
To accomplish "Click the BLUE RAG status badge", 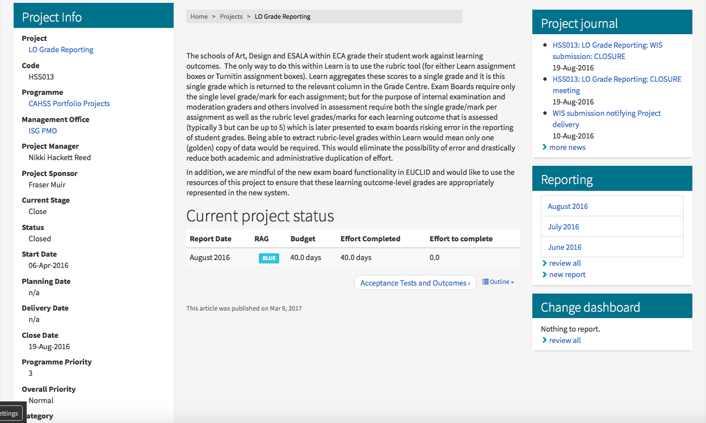I will coord(269,258).
